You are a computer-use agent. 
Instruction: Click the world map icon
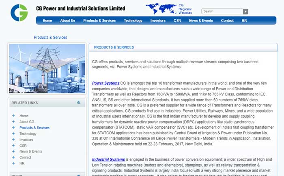[x=161, y=8]
